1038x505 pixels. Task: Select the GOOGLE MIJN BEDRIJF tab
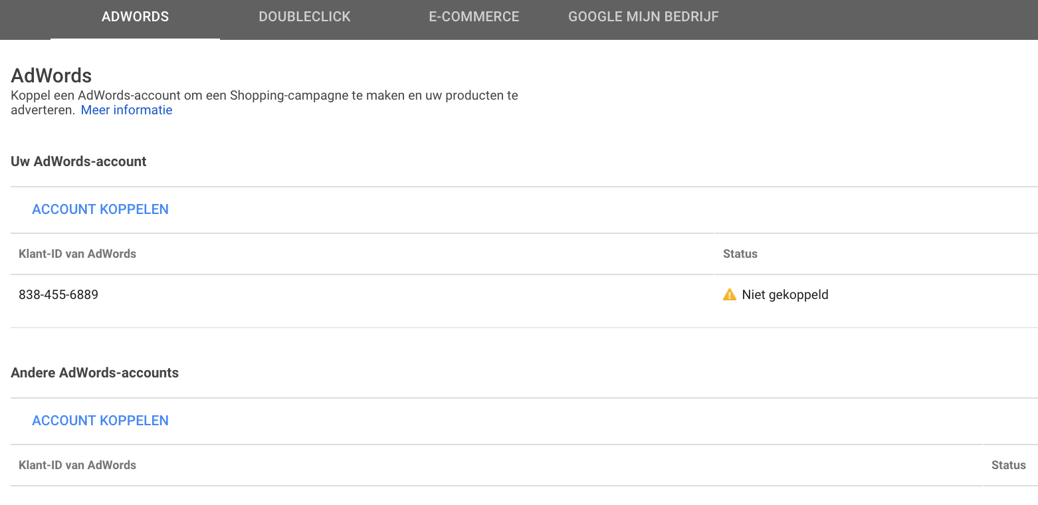(643, 17)
